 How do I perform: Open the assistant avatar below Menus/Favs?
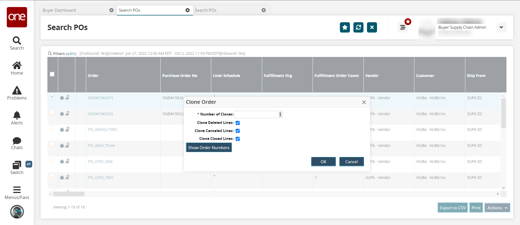coord(17,212)
